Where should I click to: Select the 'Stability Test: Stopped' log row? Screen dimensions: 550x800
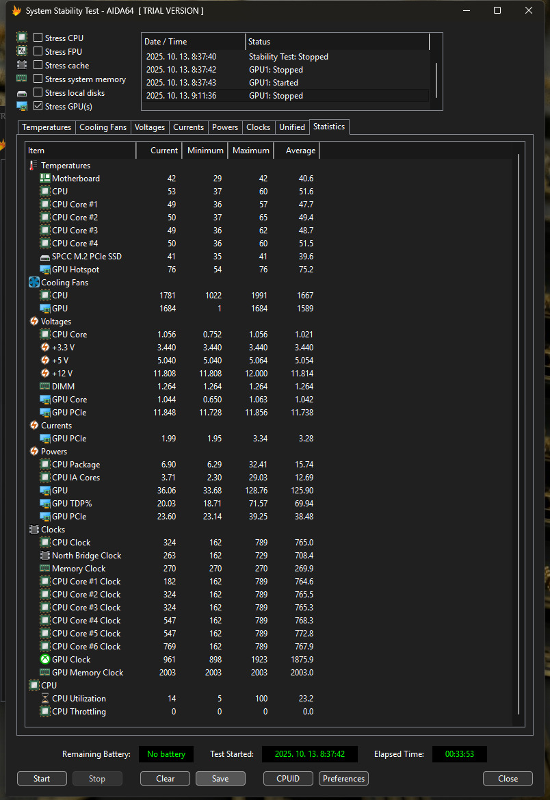pyautogui.click(x=286, y=57)
